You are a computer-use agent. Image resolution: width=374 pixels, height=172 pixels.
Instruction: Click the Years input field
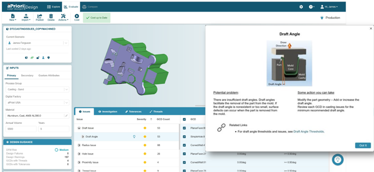tap(54, 129)
